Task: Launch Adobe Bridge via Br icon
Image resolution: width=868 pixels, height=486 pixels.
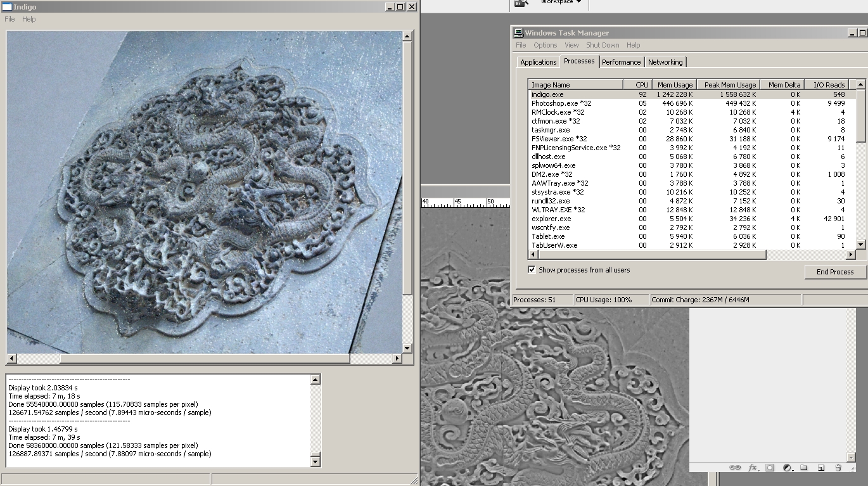Action: click(x=520, y=3)
